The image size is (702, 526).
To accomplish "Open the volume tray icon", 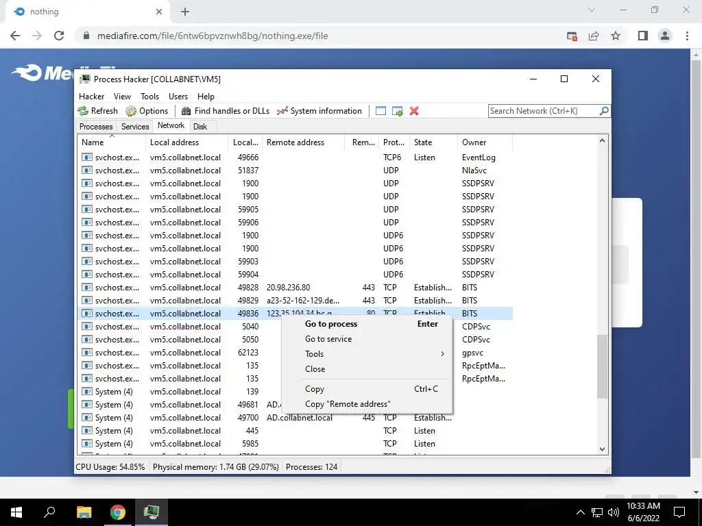I will point(614,512).
